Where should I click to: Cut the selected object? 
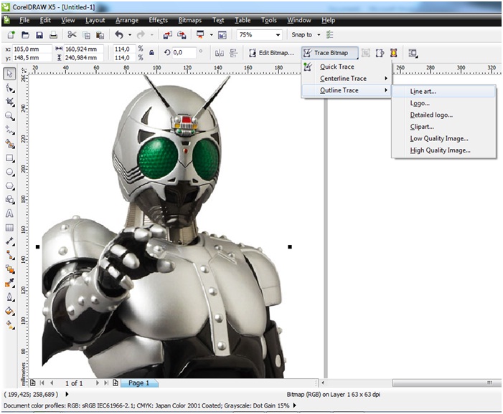click(x=72, y=35)
